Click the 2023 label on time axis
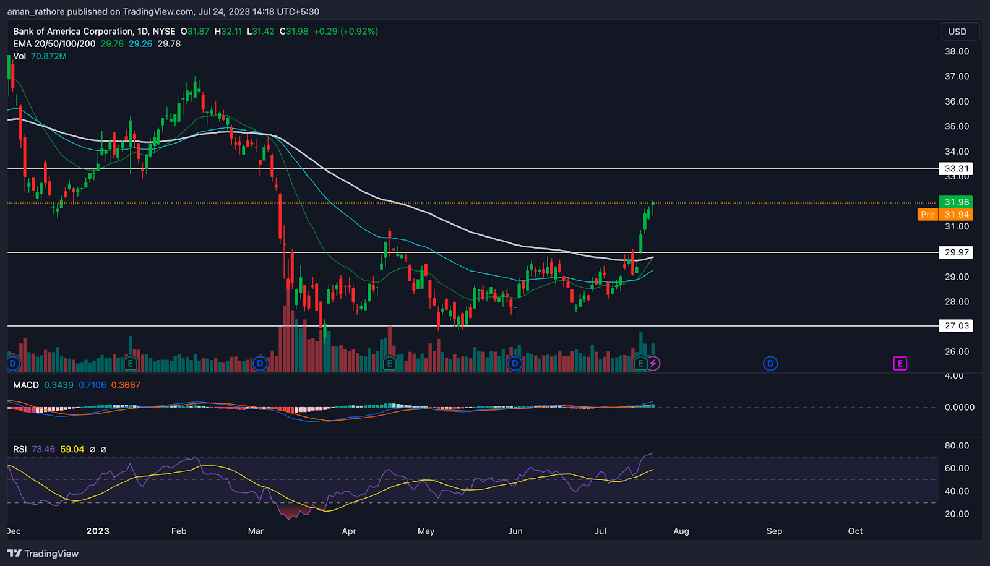Screen dimensions: 990x566 coord(98,531)
